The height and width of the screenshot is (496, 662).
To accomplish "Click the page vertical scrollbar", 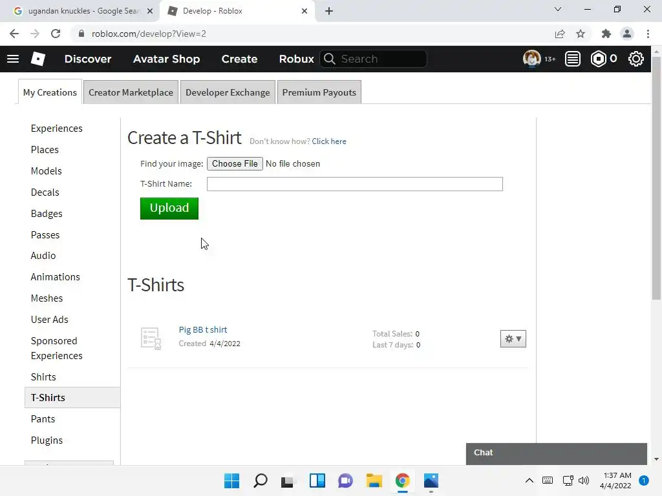I will click(x=656, y=177).
